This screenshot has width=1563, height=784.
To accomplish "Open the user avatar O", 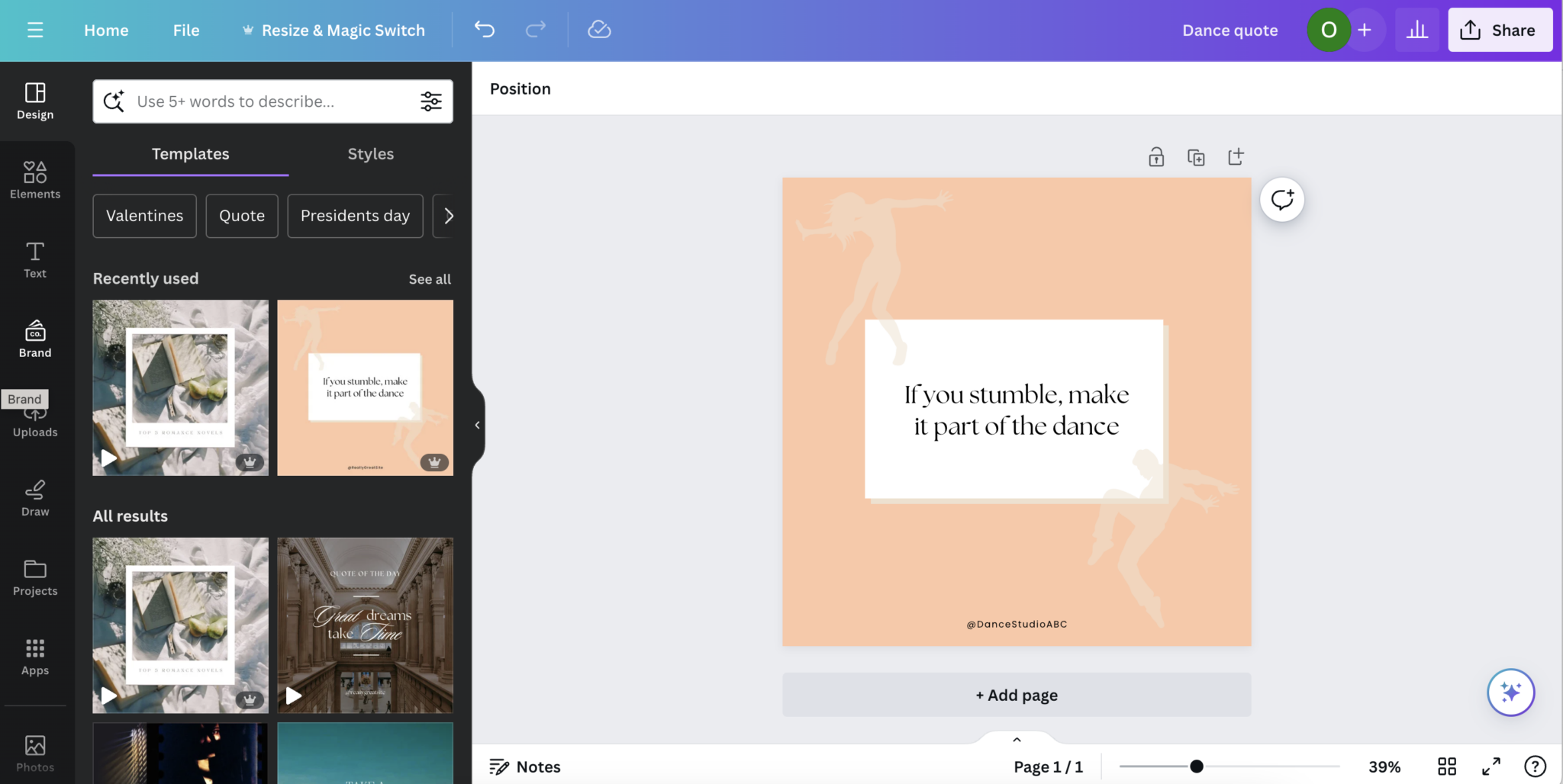I will click(x=1329, y=30).
